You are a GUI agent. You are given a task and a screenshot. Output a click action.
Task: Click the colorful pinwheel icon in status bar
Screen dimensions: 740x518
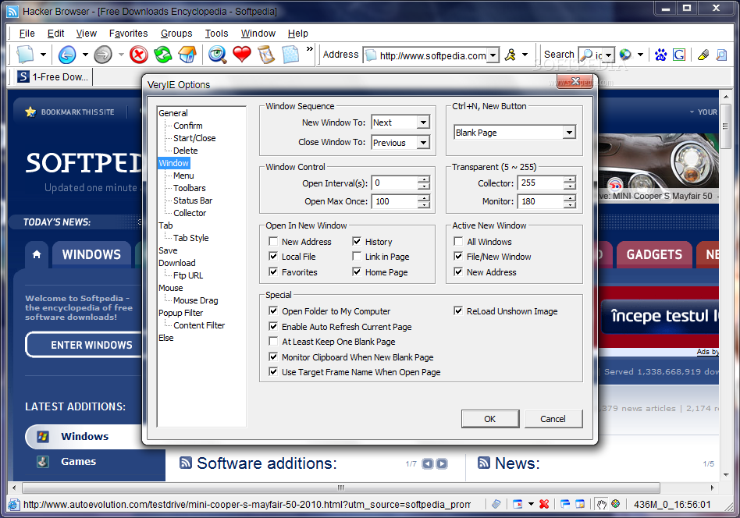[615, 503]
